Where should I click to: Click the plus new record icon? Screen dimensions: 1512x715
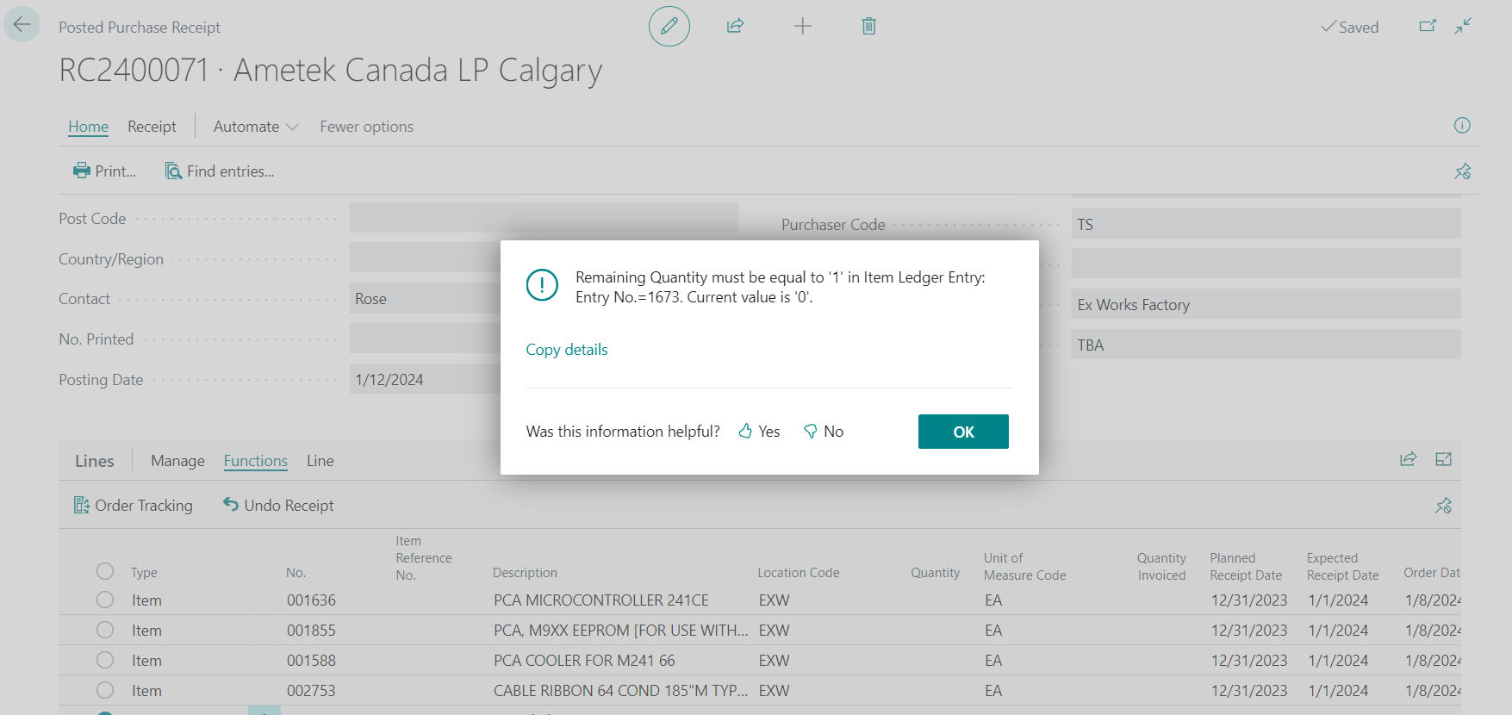pos(803,26)
